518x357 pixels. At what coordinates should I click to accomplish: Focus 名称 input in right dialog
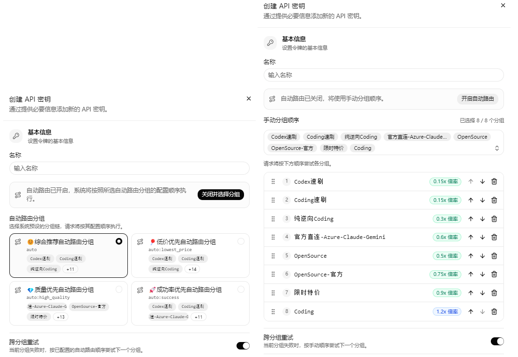click(x=384, y=75)
